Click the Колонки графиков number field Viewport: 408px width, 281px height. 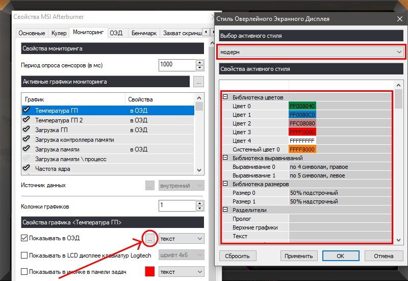tap(177, 206)
